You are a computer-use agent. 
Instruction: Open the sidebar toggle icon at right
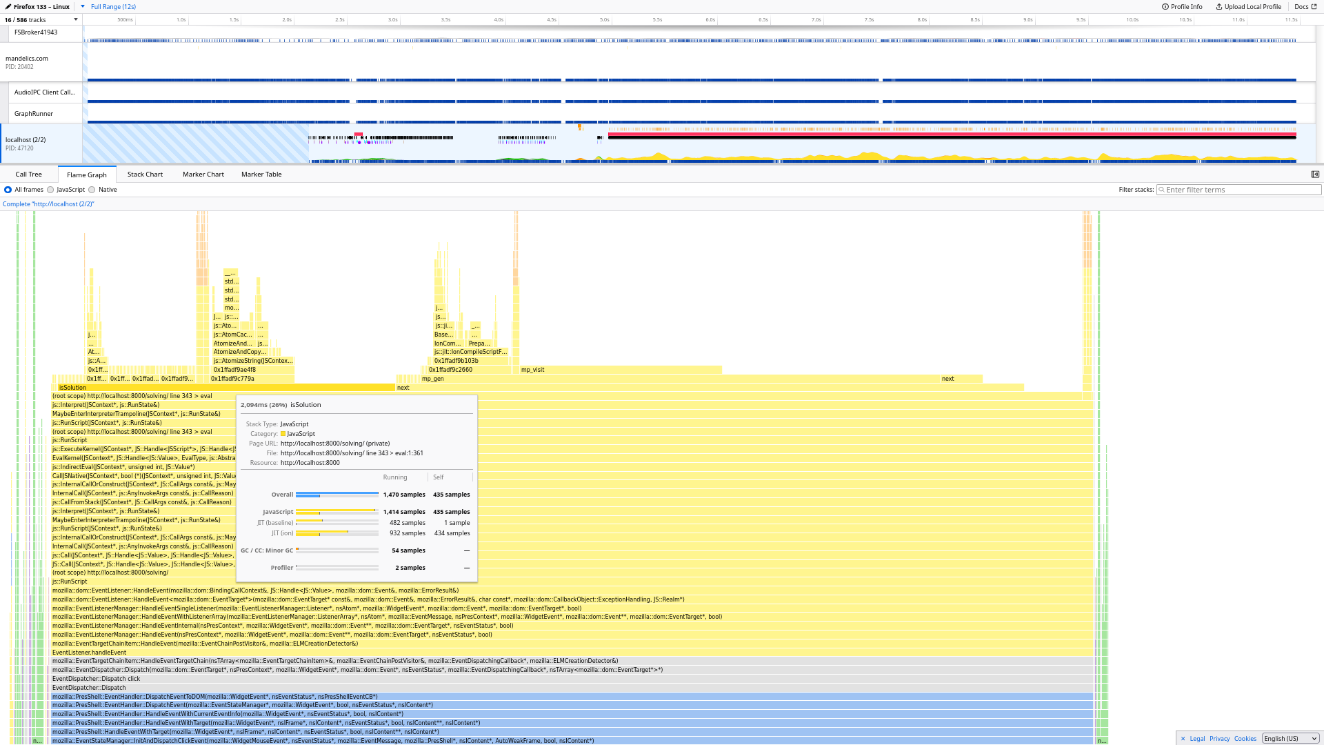coord(1315,175)
